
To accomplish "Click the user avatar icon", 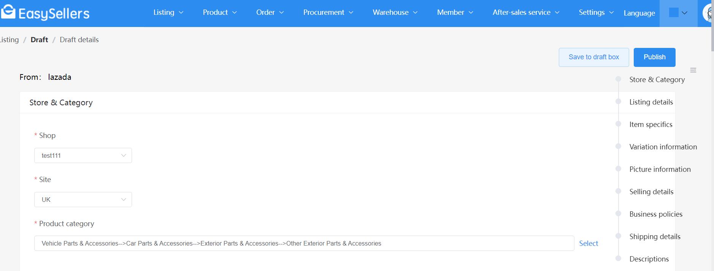I will pyautogui.click(x=708, y=13).
